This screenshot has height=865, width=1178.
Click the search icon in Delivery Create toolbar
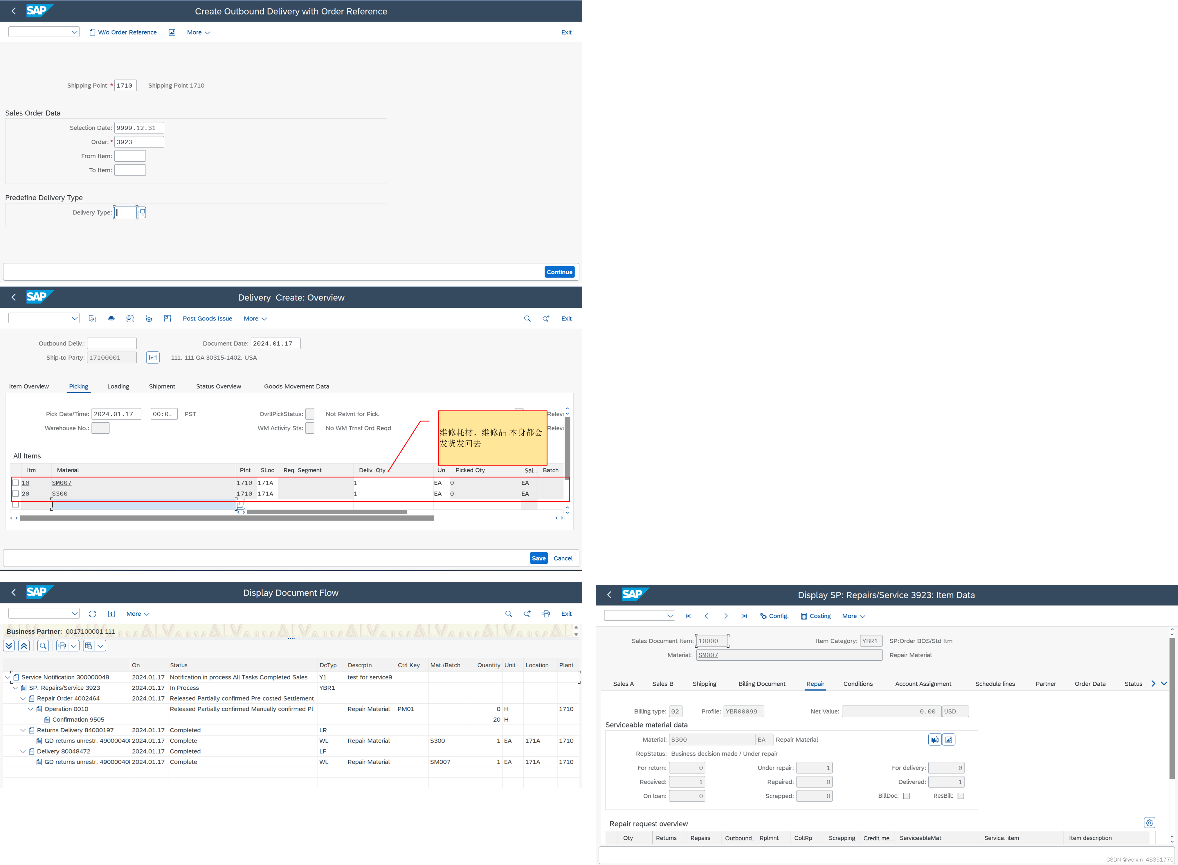coord(527,318)
